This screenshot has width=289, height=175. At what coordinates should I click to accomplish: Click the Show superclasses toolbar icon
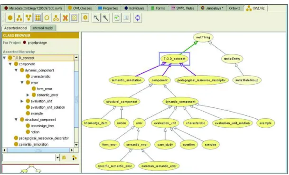pyautogui.click(x=28, y=18)
